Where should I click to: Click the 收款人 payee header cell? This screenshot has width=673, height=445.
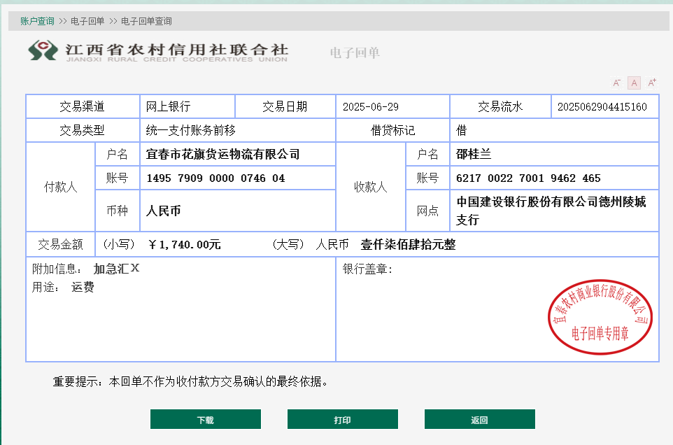coord(371,187)
